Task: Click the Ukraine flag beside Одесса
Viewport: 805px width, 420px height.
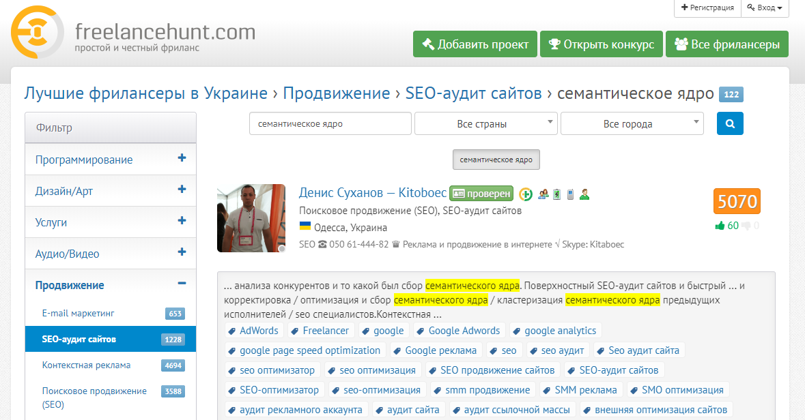Action: pyautogui.click(x=305, y=226)
